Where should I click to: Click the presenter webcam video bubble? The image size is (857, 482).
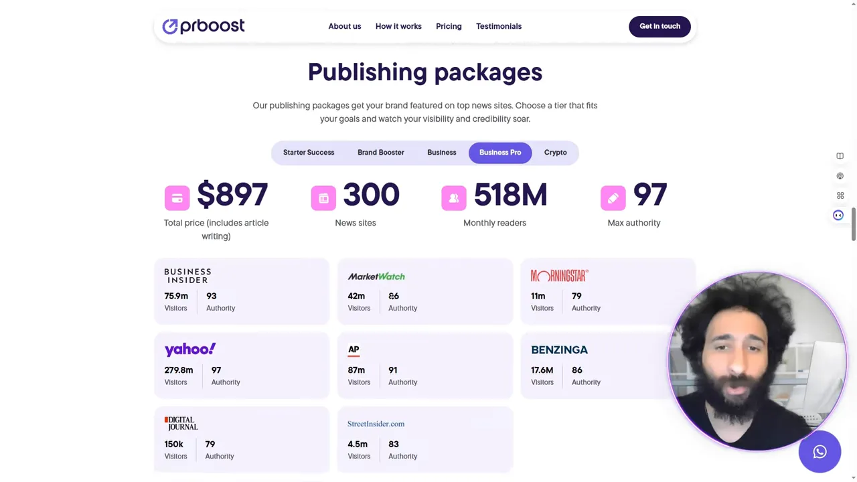pyautogui.click(x=757, y=361)
